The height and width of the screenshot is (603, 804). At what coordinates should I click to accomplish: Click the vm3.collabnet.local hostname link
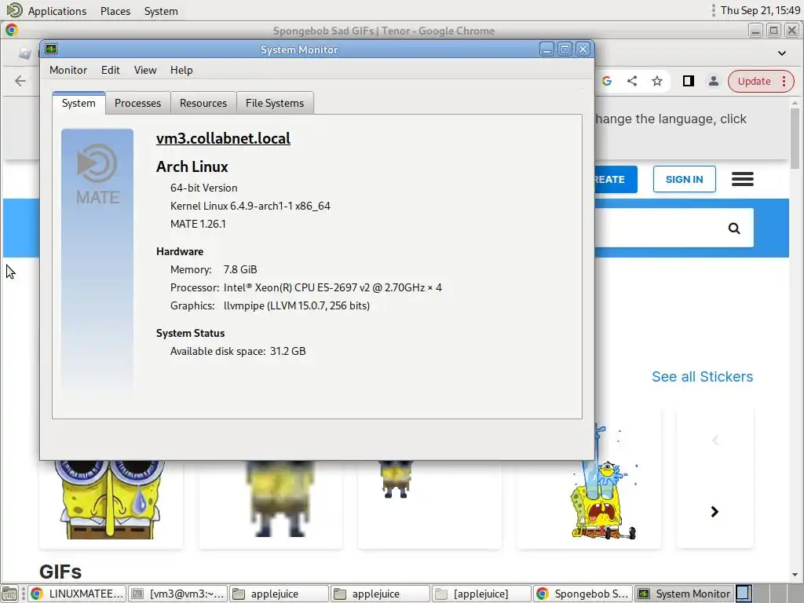click(223, 138)
